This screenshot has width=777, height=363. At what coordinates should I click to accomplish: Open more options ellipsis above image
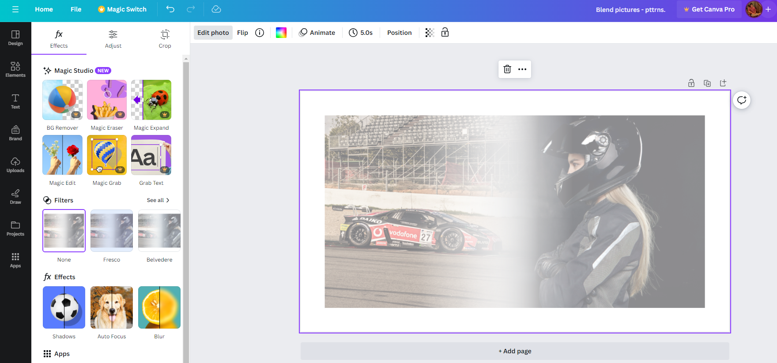522,69
